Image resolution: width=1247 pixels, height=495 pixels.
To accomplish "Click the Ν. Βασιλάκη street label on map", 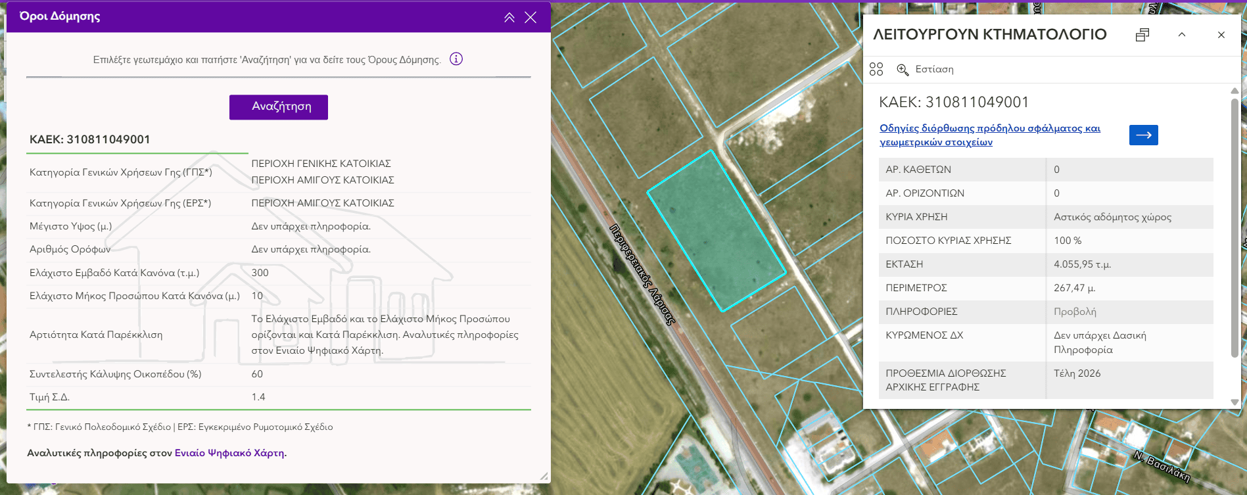I will (1162, 466).
